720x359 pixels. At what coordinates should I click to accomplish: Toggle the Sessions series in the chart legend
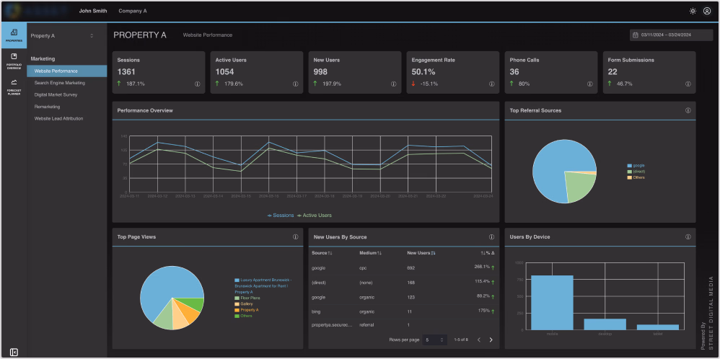coord(280,215)
